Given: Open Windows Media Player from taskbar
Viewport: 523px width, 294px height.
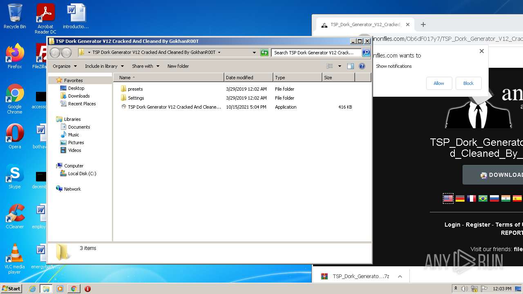Looking at the screenshot, I should (x=60, y=289).
